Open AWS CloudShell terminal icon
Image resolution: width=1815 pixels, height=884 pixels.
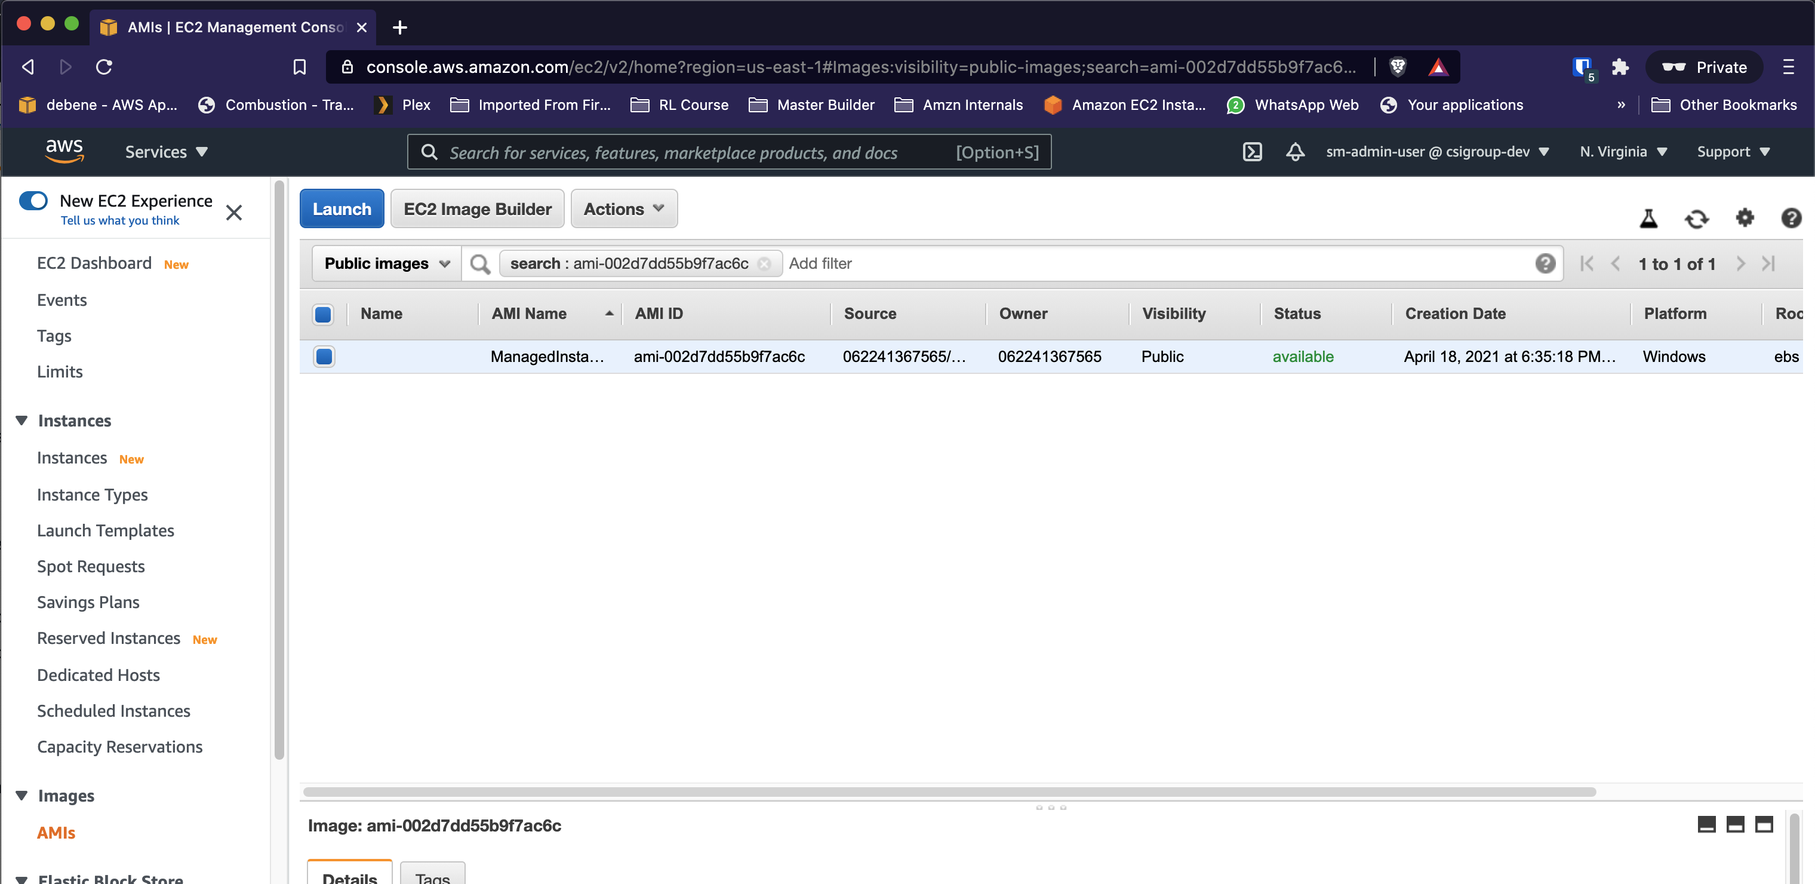pos(1252,152)
